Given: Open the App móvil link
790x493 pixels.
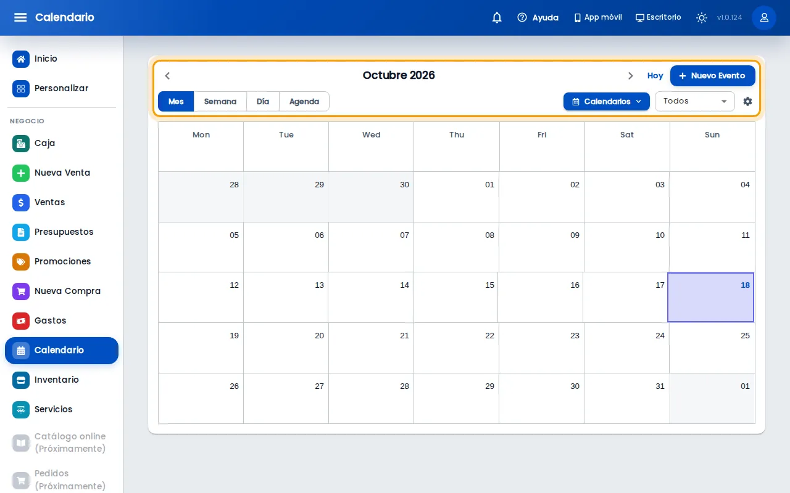Looking at the screenshot, I should point(598,18).
